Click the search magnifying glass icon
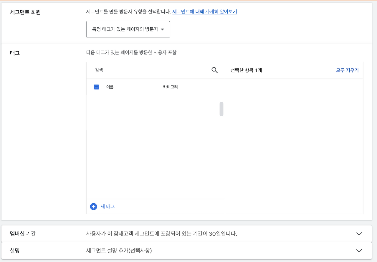The height and width of the screenshot is (262, 377). tap(214, 70)
